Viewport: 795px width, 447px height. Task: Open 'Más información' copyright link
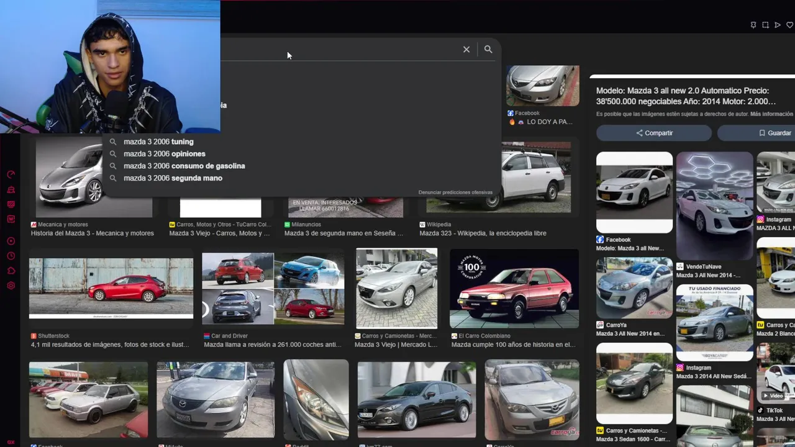[x=771, y=114]
